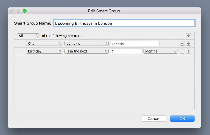
Task: Add a new rule from the top plus button
Action: [188, 36]
